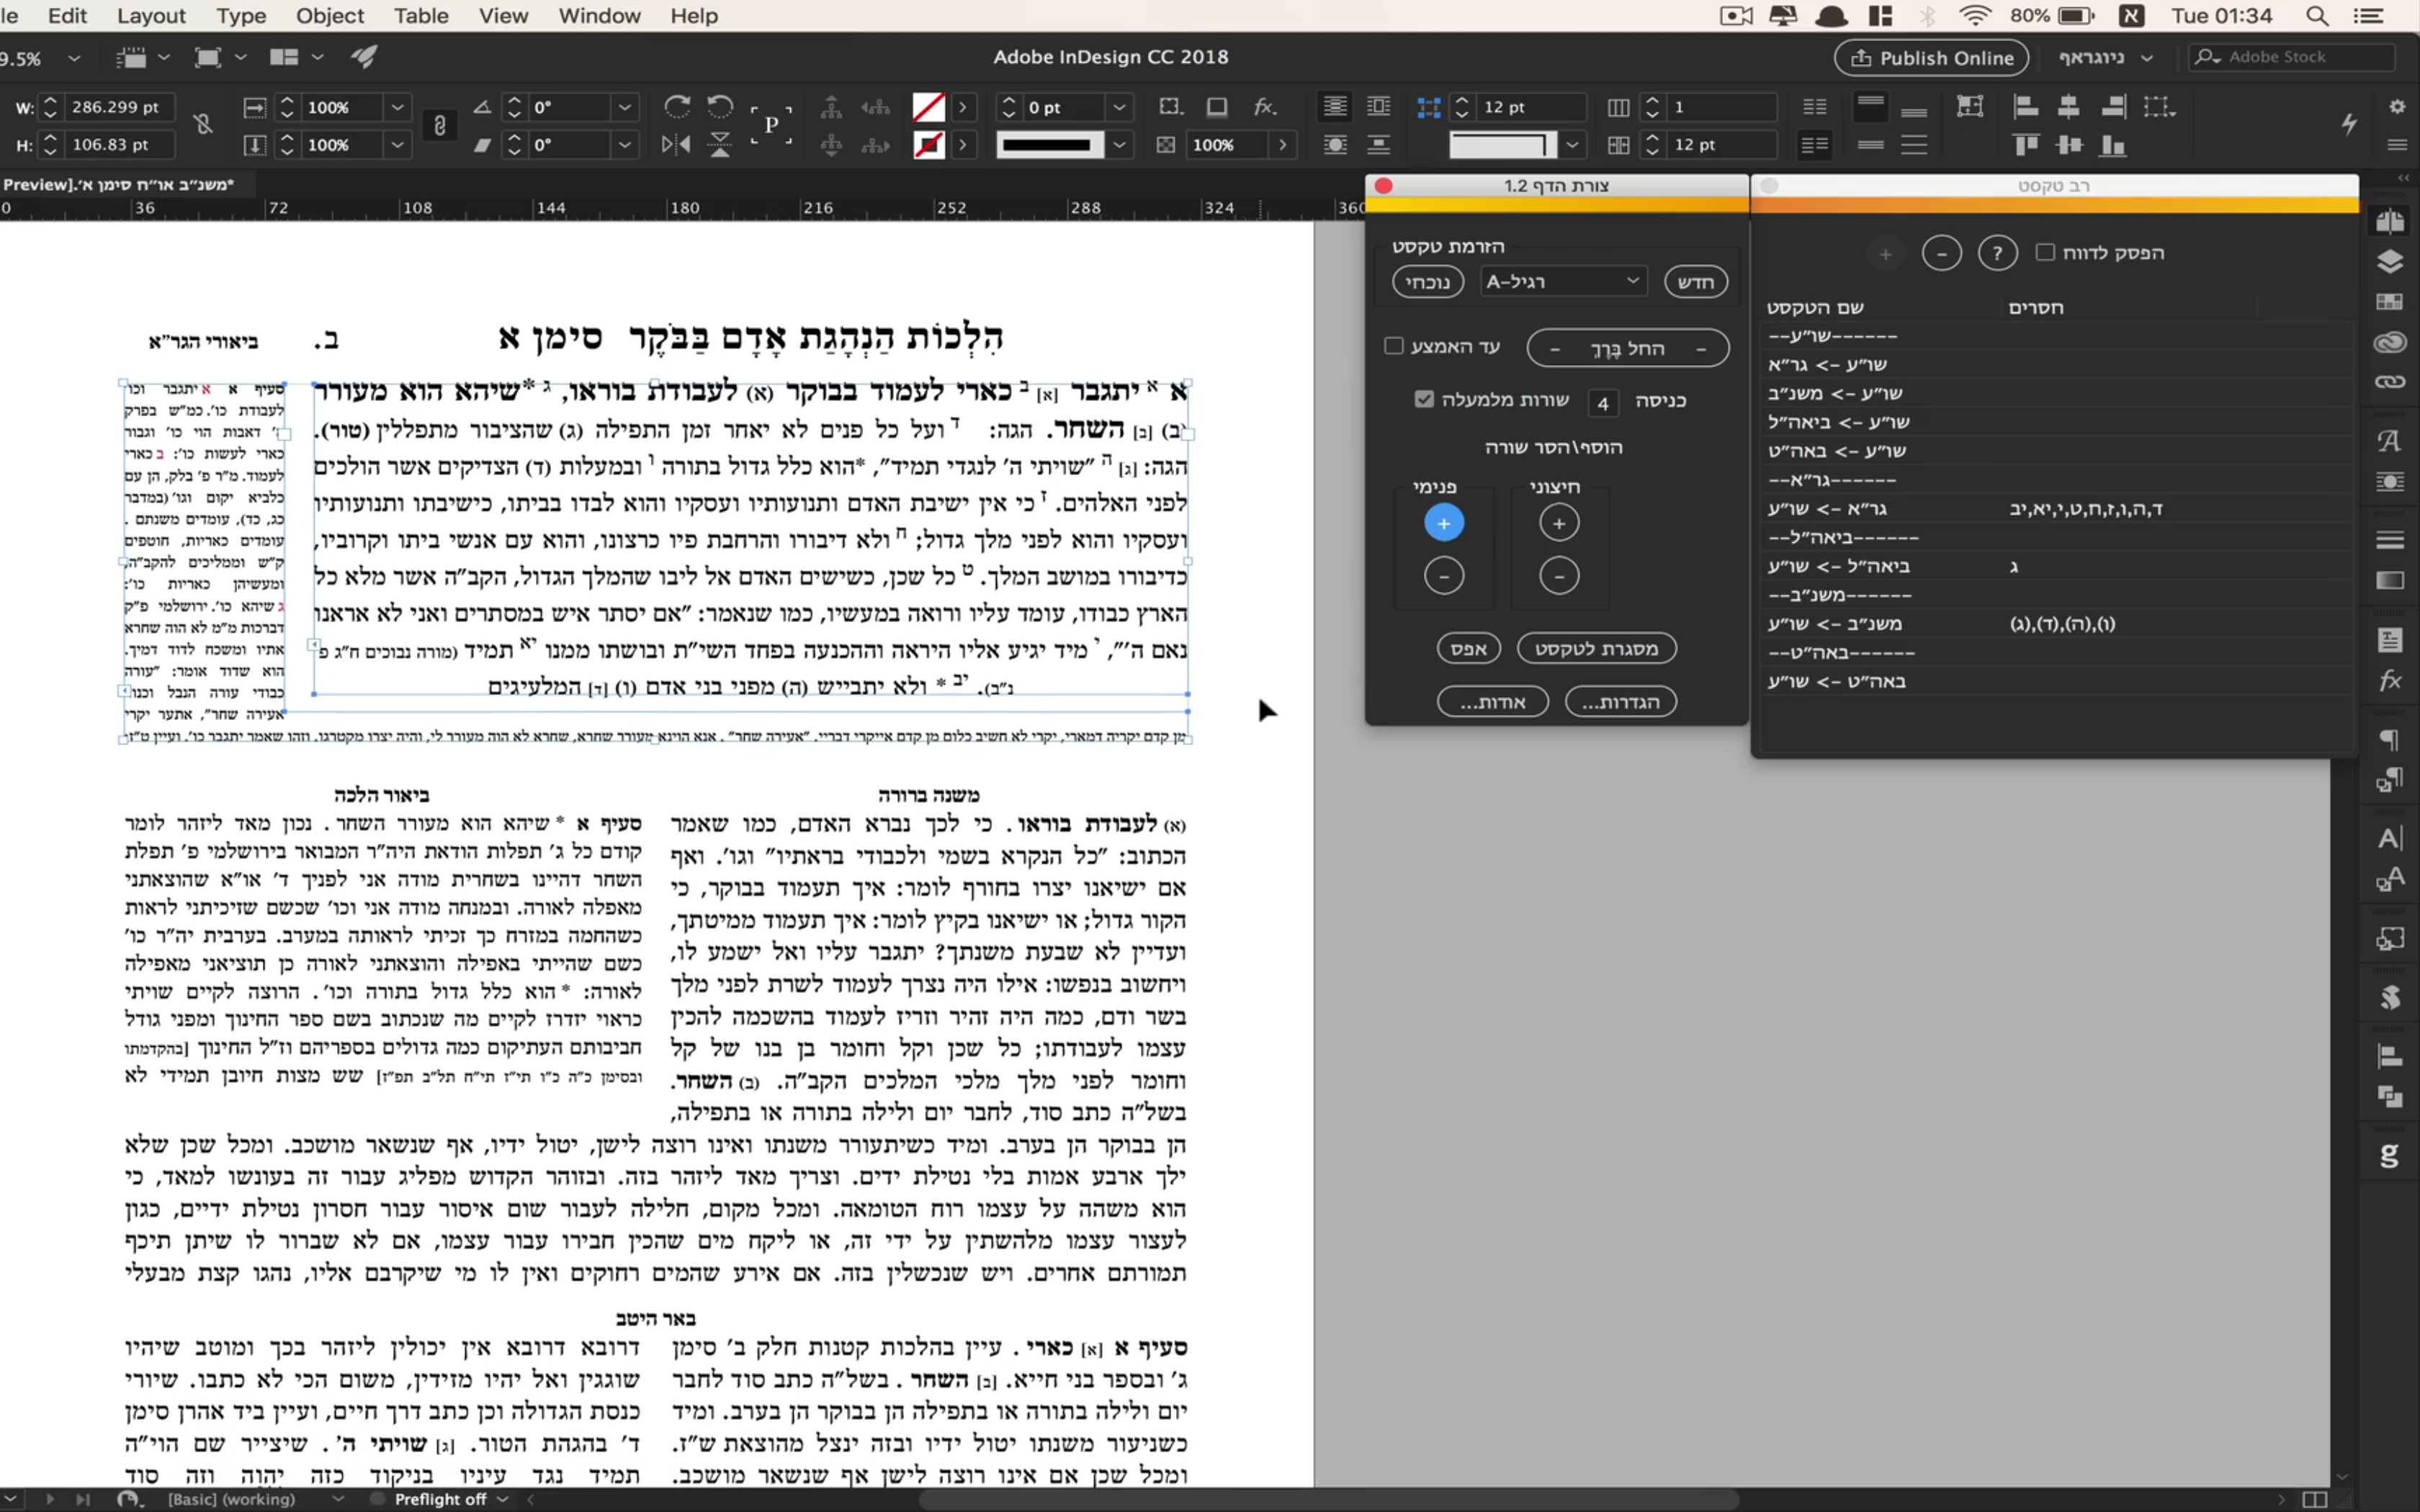Viewport: 2420px width, 1512px height.
Task: Open the stroke weight 0 pt dropdown
Action: [x=1119, y=107]
